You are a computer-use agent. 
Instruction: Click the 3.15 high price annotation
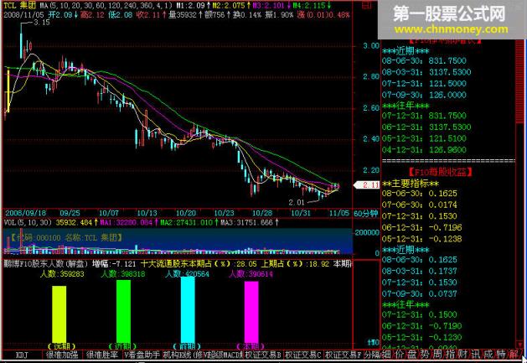click(x=42, y=23)
